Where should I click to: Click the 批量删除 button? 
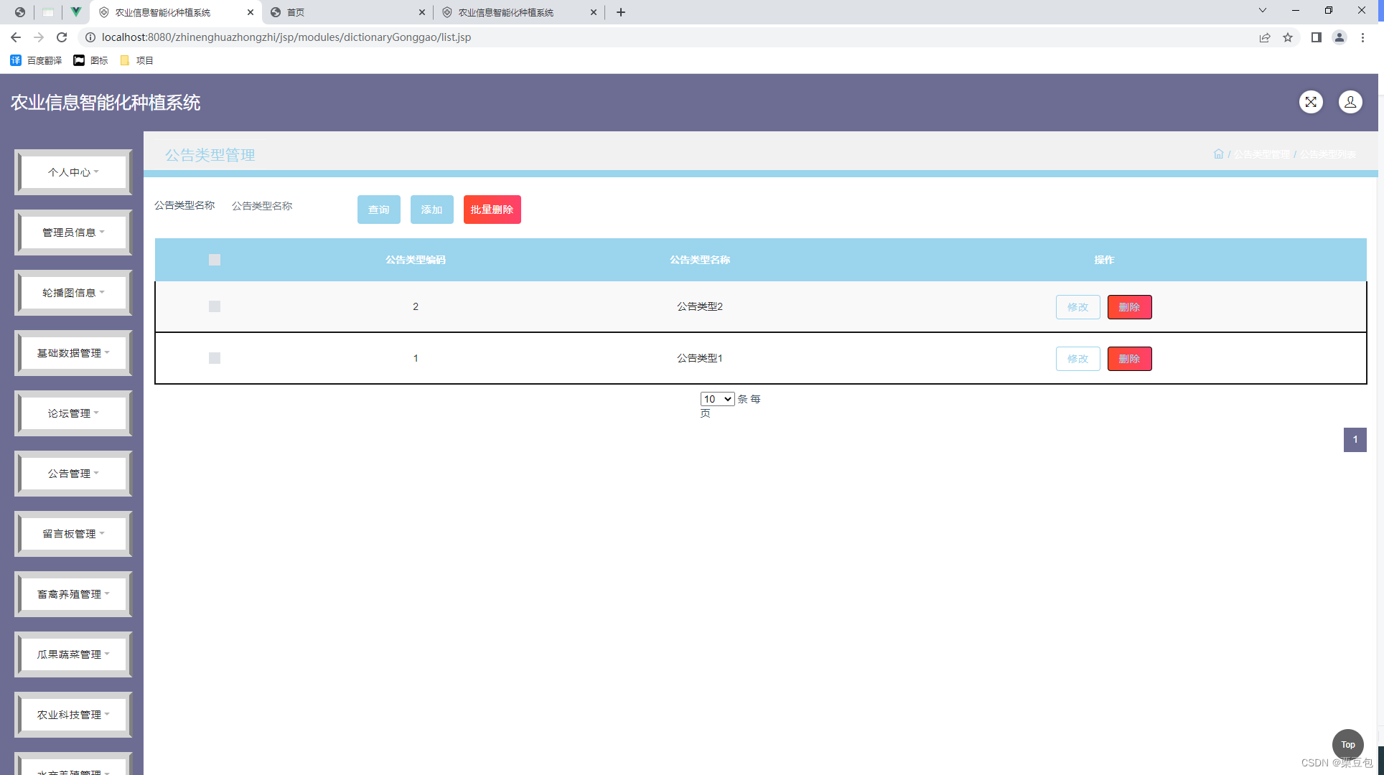click(x=492, y=210)
